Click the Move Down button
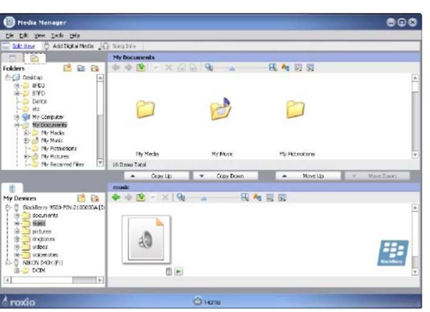 [378, 176]
